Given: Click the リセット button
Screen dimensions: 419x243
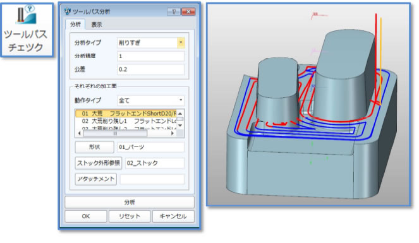Looking at the screenshot, I should click(x=130, y=216).
